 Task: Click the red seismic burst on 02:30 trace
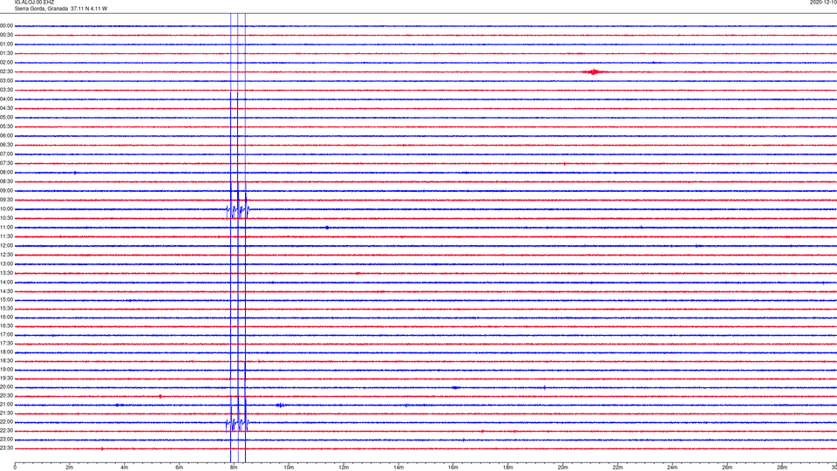[594, 72]
